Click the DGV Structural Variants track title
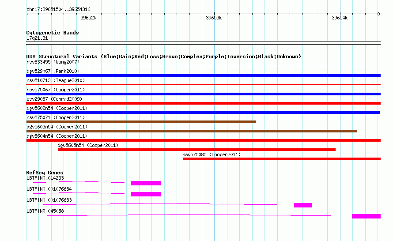Screen dimensions: 393x241 point(164,56)
